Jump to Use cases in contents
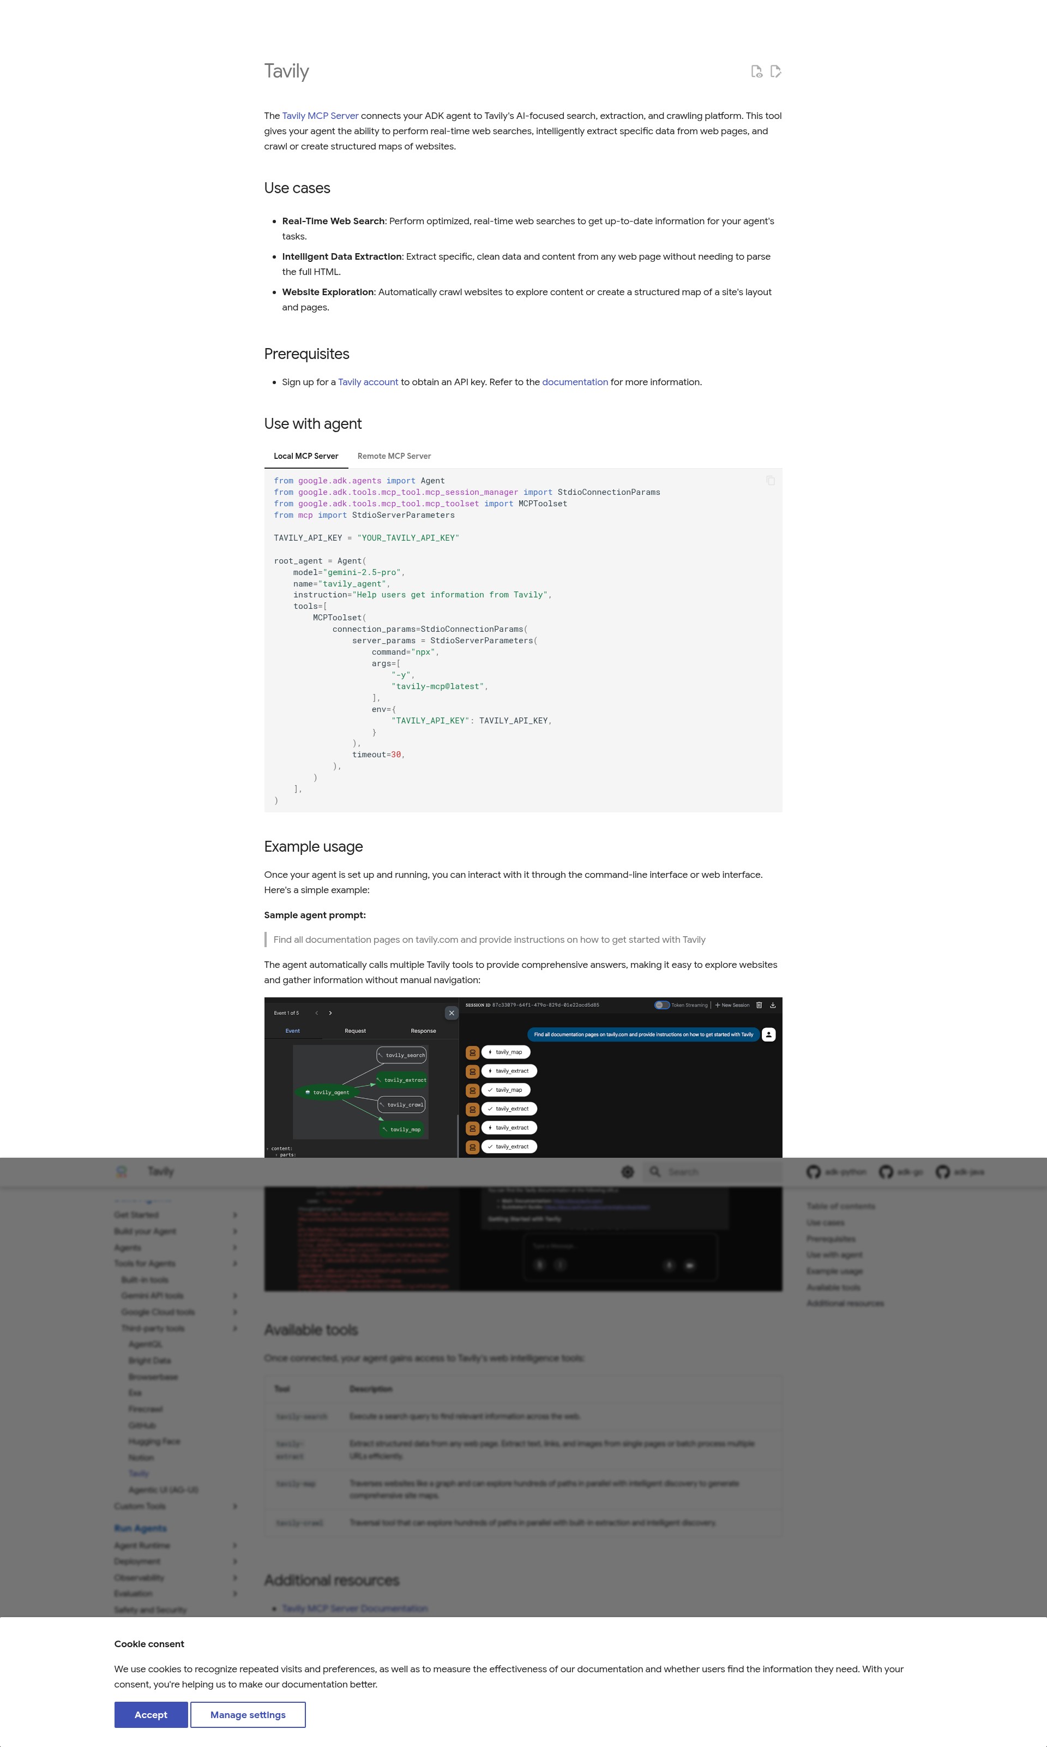 coord(826,1223)
